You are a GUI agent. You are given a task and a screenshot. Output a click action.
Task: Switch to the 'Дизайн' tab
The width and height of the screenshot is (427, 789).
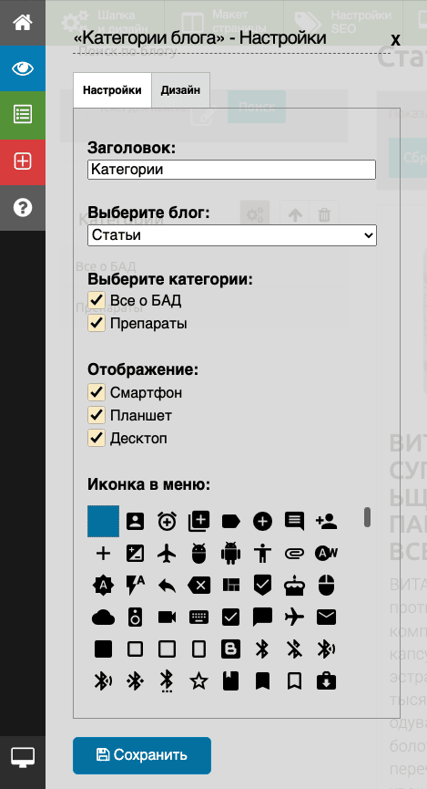(180, 90)
